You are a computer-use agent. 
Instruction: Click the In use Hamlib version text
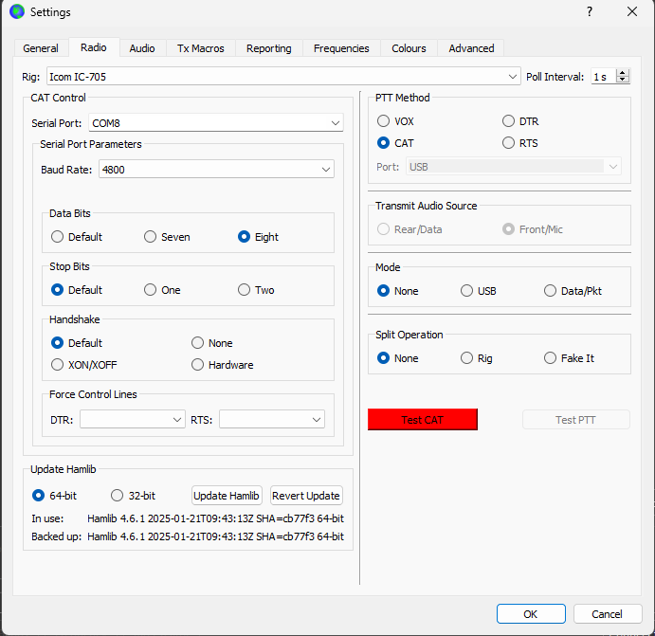pyautogui.click(x=215, y=518)
